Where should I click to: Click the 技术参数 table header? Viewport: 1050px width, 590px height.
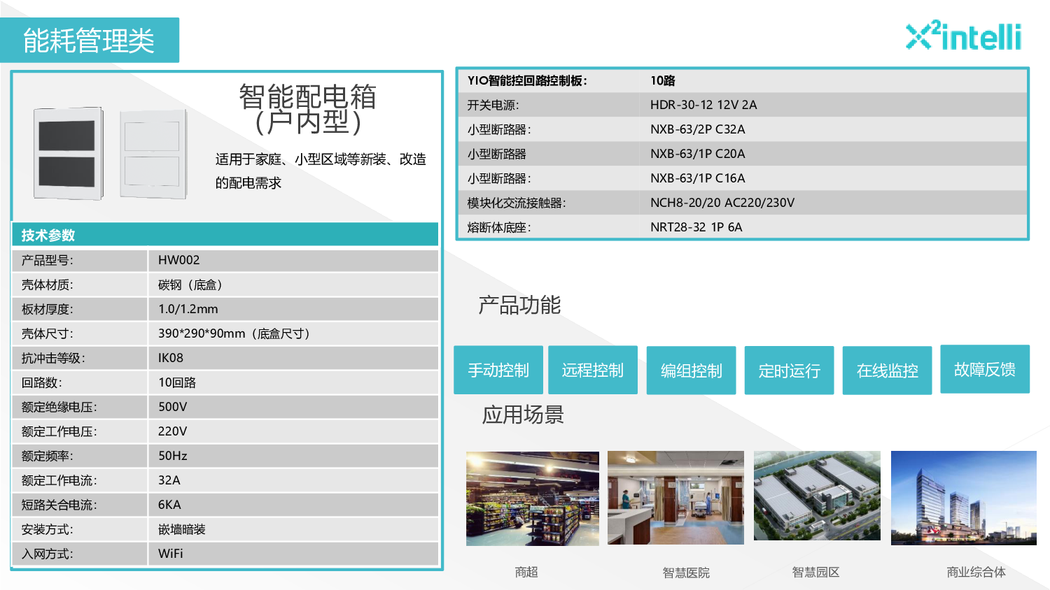click(225, 235)
